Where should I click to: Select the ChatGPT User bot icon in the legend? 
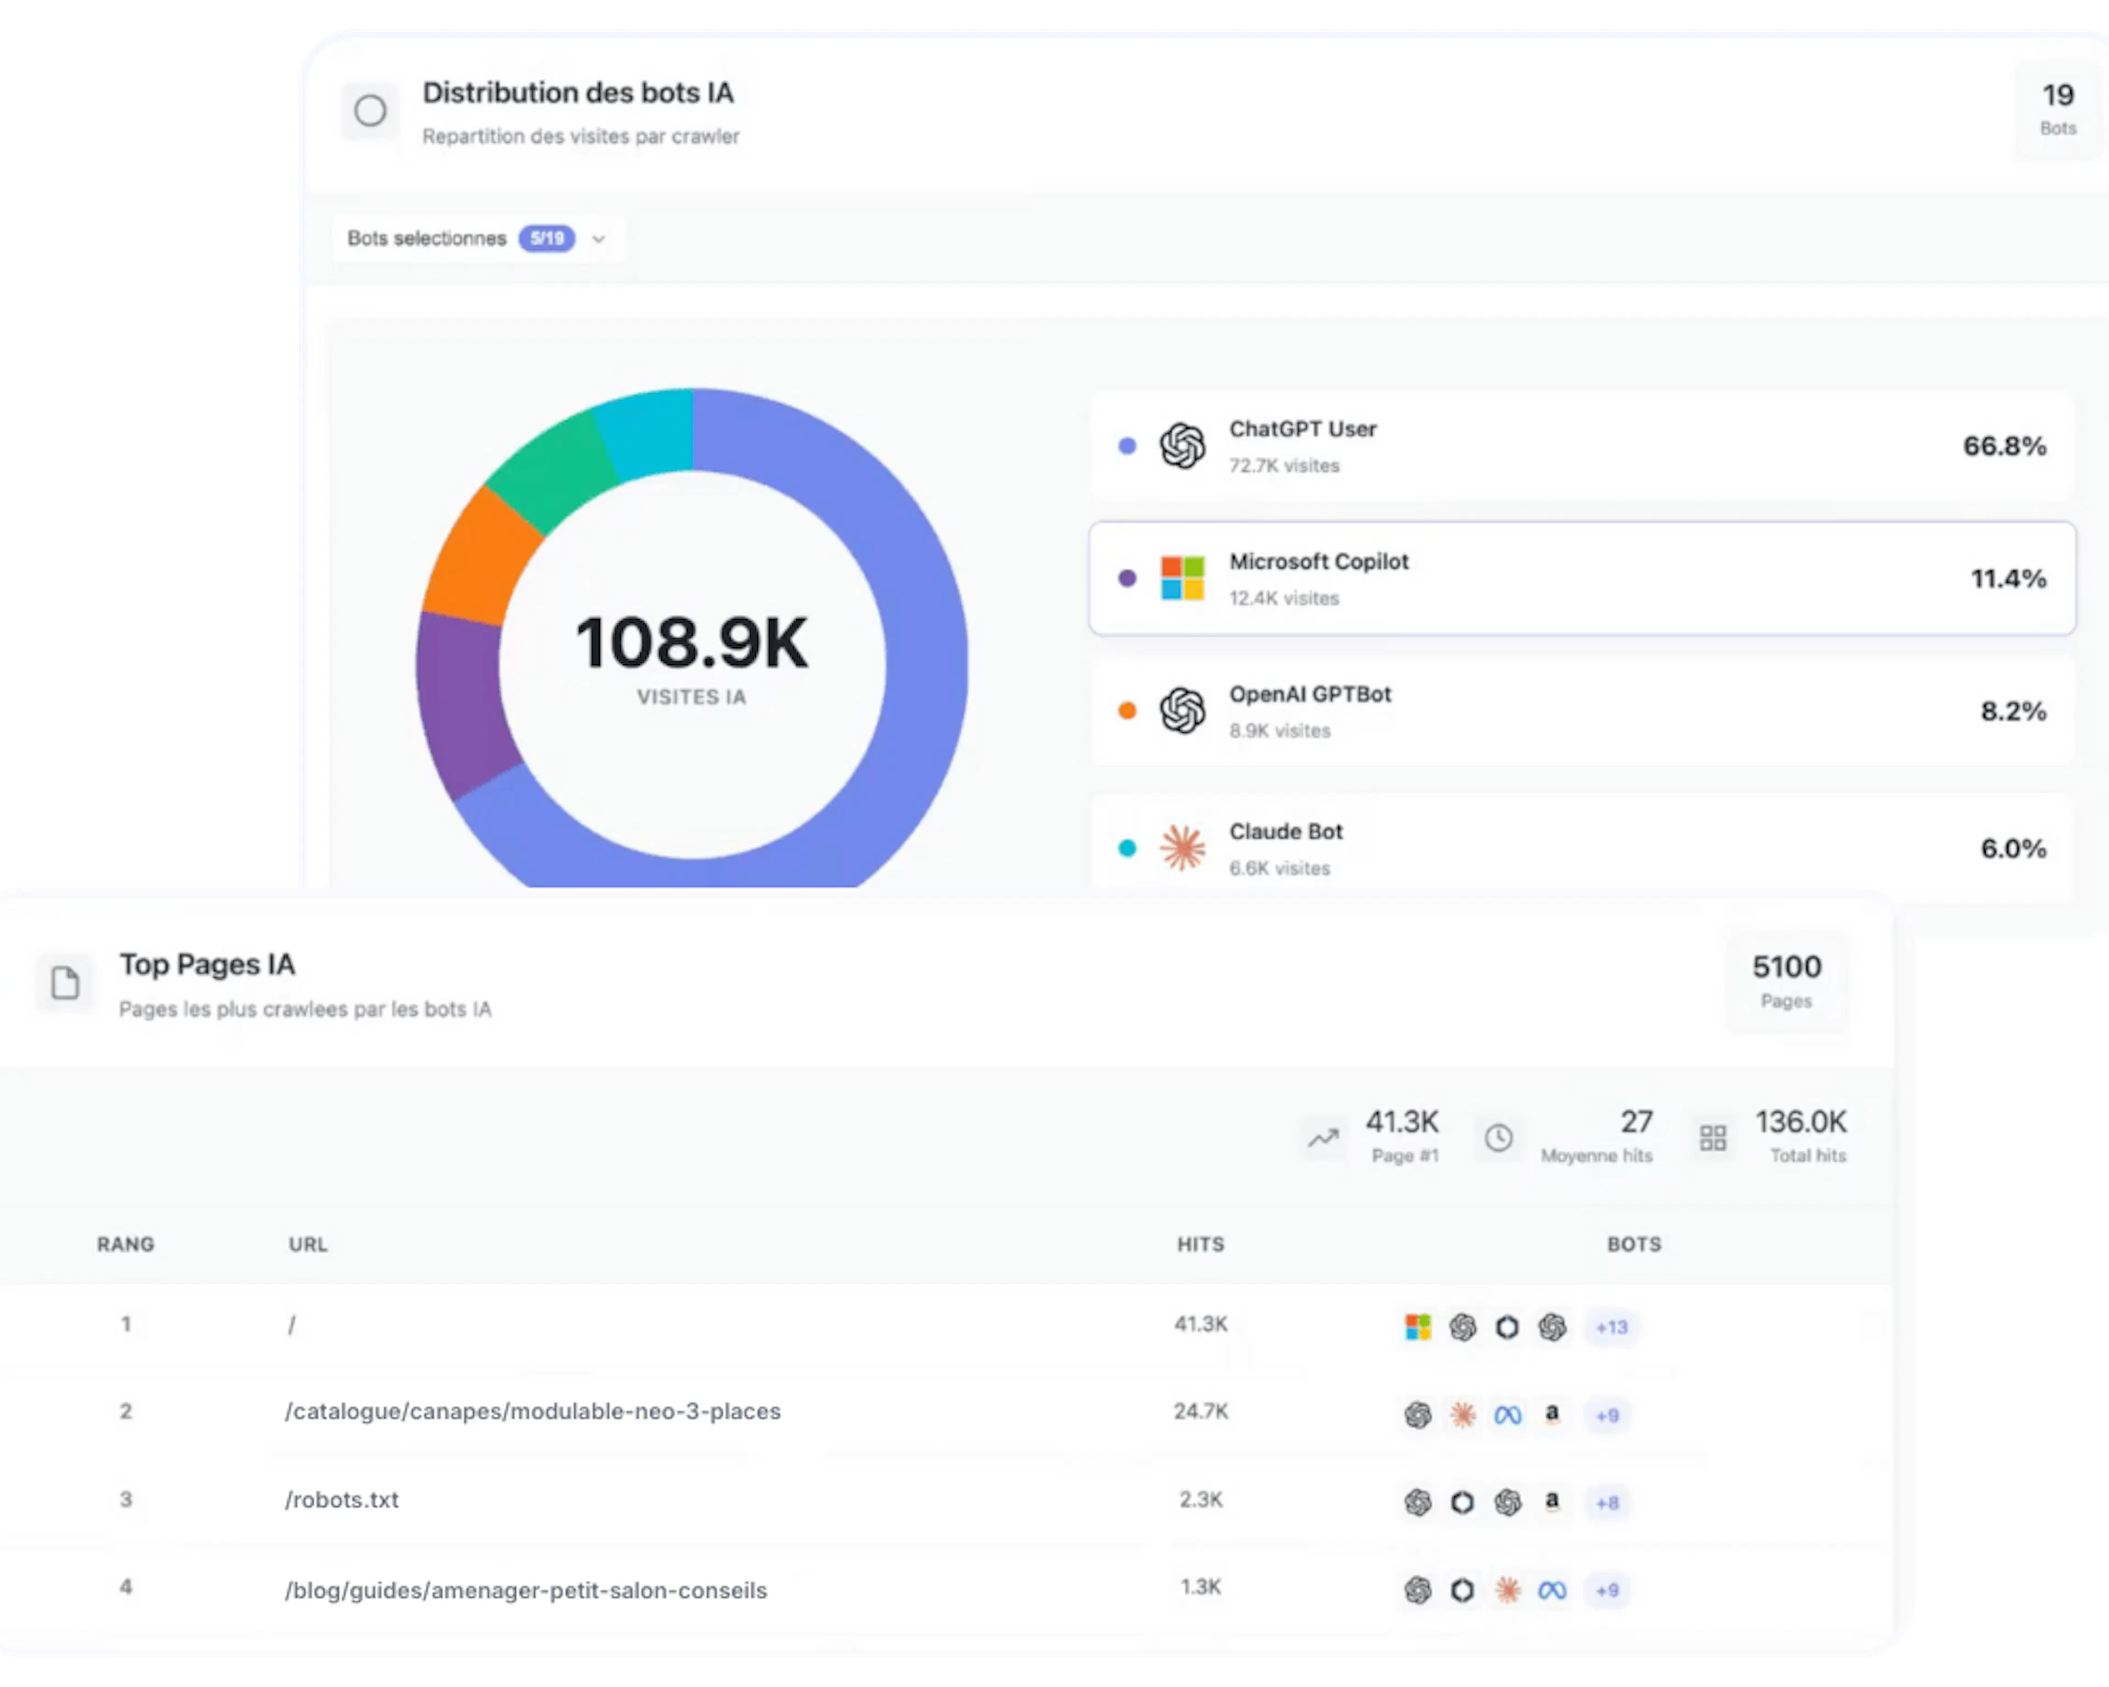[x=1184, y=446]
